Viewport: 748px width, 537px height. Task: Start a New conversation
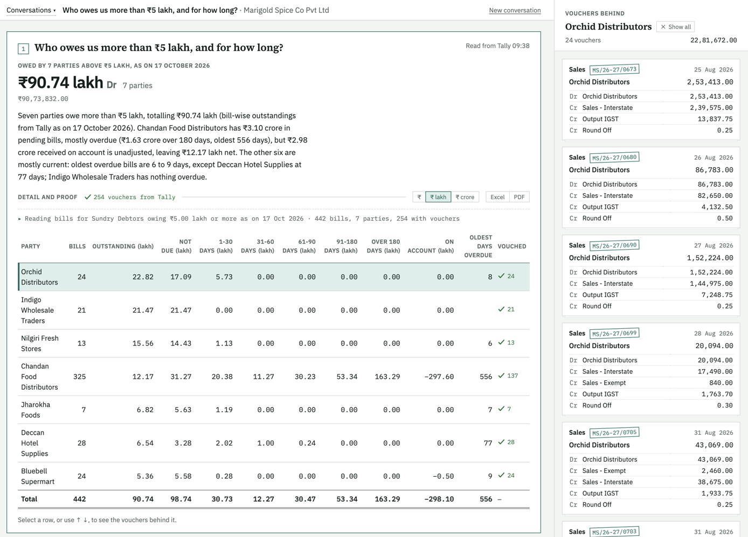click(x=515, y=10)
